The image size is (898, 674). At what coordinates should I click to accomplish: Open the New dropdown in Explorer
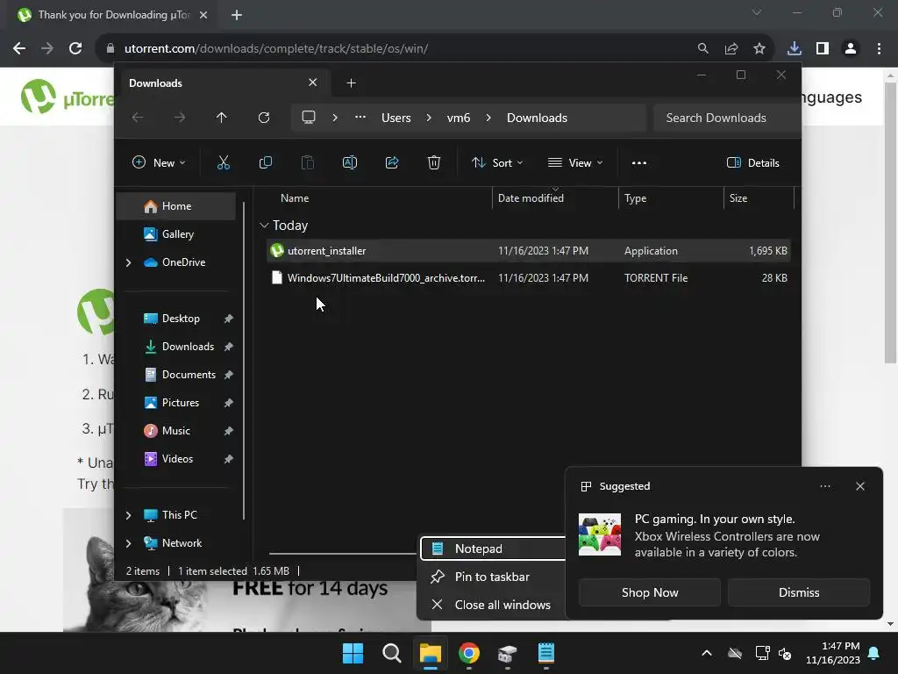click(x=159, y=162)
